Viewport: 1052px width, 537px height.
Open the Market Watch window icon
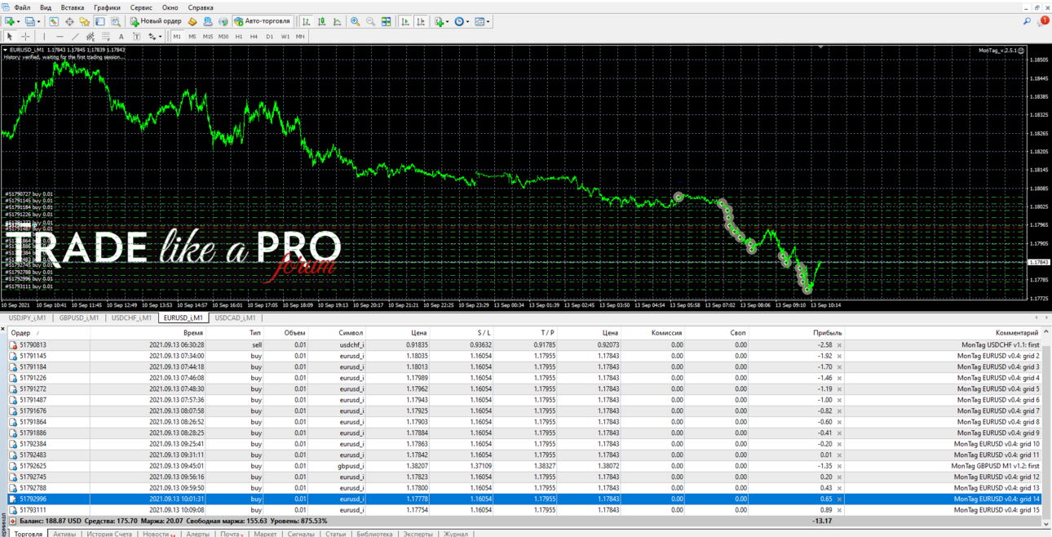point(54,21)
